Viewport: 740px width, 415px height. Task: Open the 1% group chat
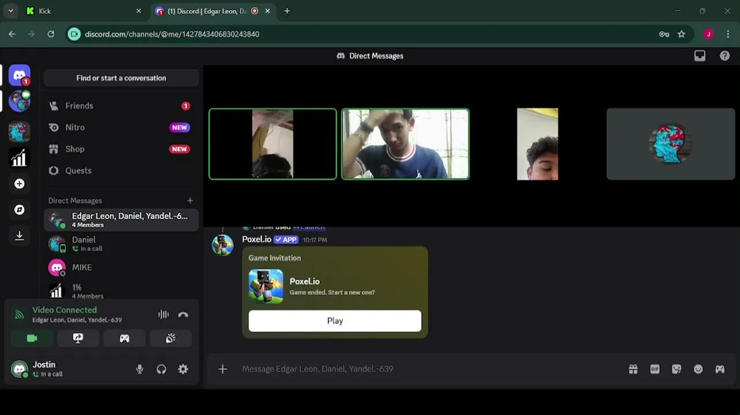pos(121,290)
